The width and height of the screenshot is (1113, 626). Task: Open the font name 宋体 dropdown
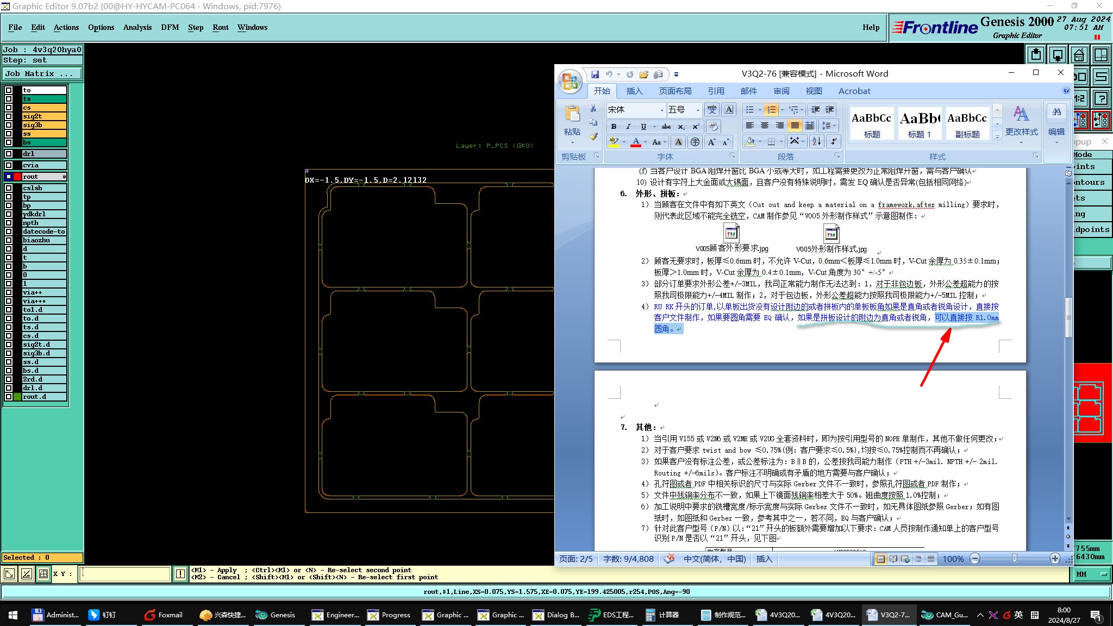[662, 110]
